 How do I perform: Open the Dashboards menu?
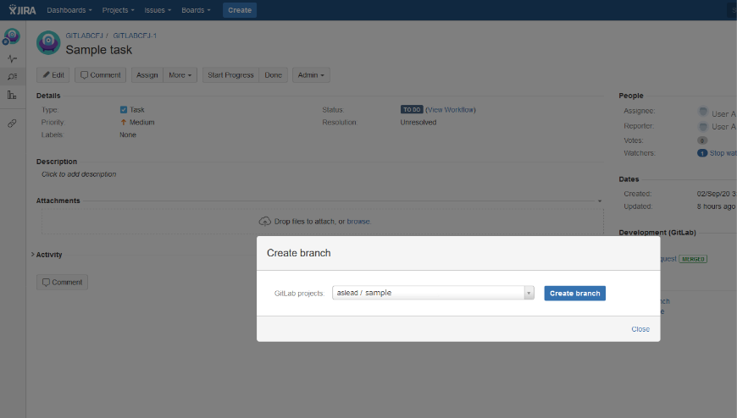(x=69, y=10)
